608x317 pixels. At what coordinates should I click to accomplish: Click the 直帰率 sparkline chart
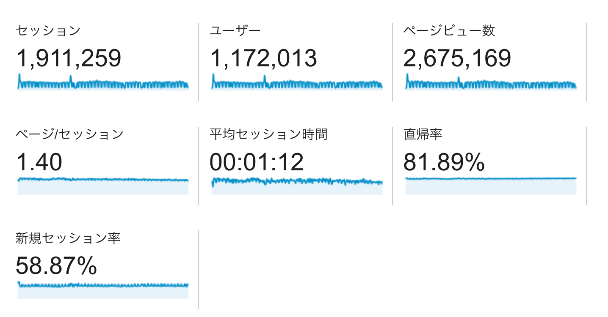tap(490, 186)
